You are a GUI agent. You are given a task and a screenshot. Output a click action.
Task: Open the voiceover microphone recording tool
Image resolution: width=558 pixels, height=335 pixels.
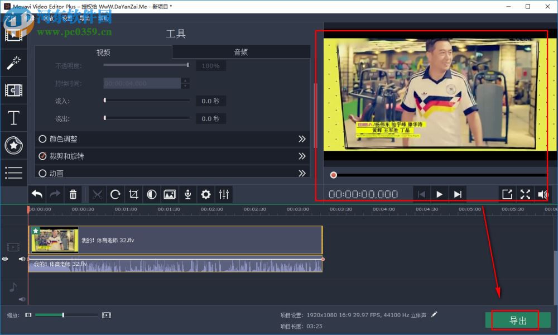[187, 194]
